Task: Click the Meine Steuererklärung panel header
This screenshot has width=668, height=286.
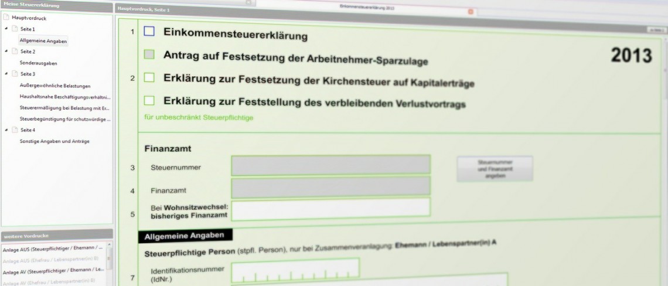Action: point(57,5)
